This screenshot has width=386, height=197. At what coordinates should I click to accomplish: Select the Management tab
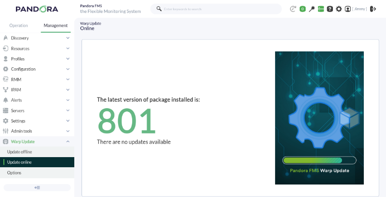(55, 25)
